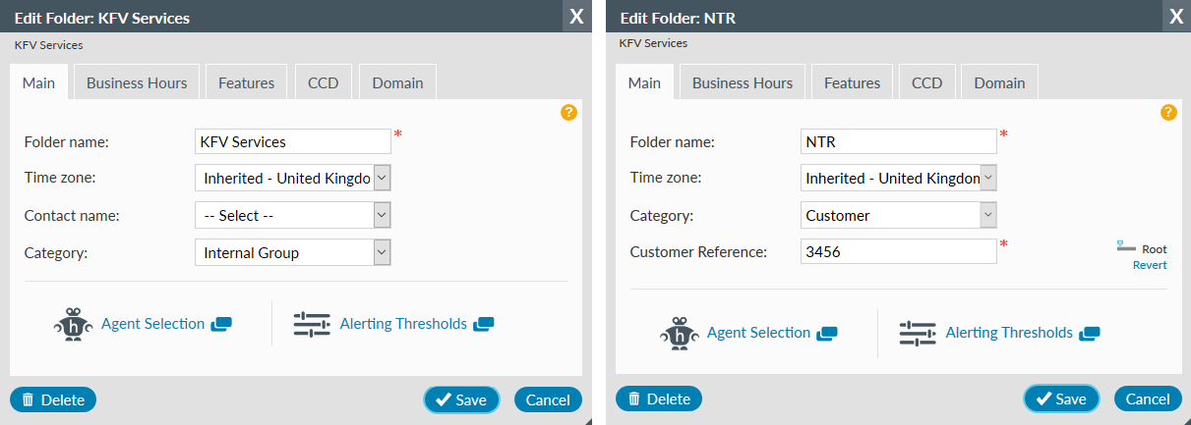
Task: Expand the Internal Group category dropdown
Action: click(293, 253)
